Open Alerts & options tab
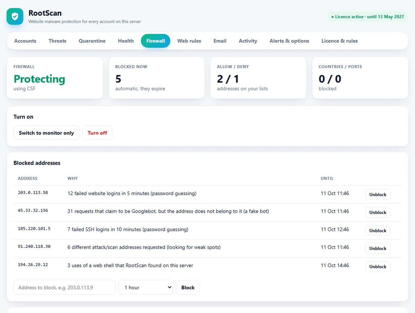This screenshot has width=415, height=313. (x=289, y=41)
